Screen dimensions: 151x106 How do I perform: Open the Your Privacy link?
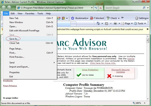coord(10,86)
